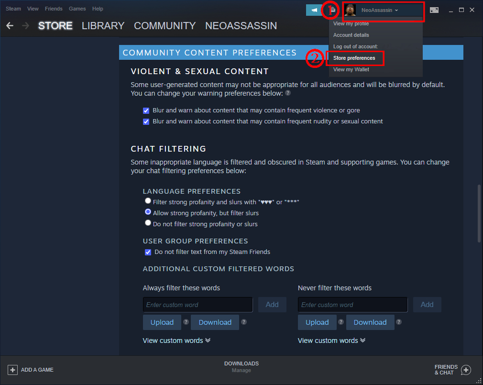Screen dimensions: 483x385
Task: Toggle blur for violence or gore content
Action: tap(146, 110)
